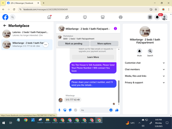Click the More options button
This screenshot has width=172, height=129.
[104, 44]
